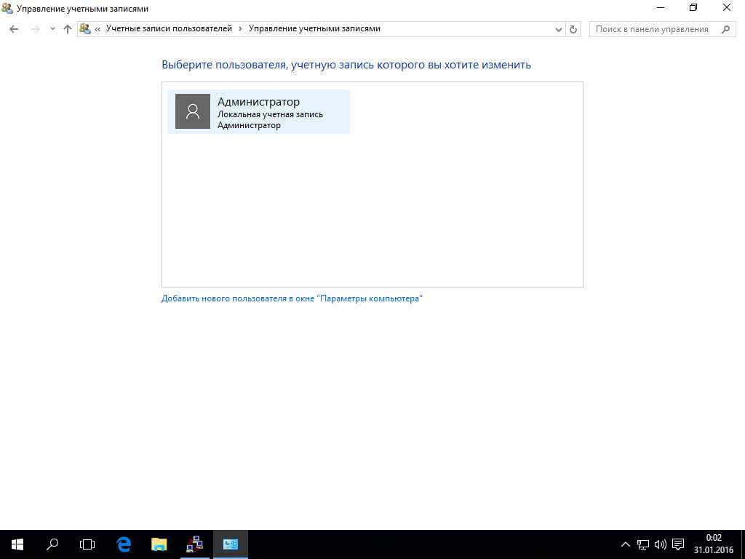Click the window title bar icon
The height and width of the screenshot is (559, 745).
coord(7,8)
